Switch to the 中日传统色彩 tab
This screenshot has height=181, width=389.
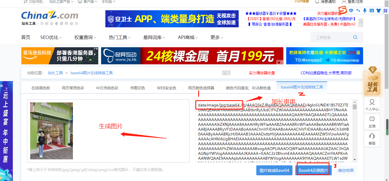click(x=107, y=88)
